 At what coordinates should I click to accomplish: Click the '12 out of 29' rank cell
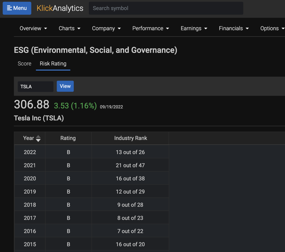[x=130, y=192]
